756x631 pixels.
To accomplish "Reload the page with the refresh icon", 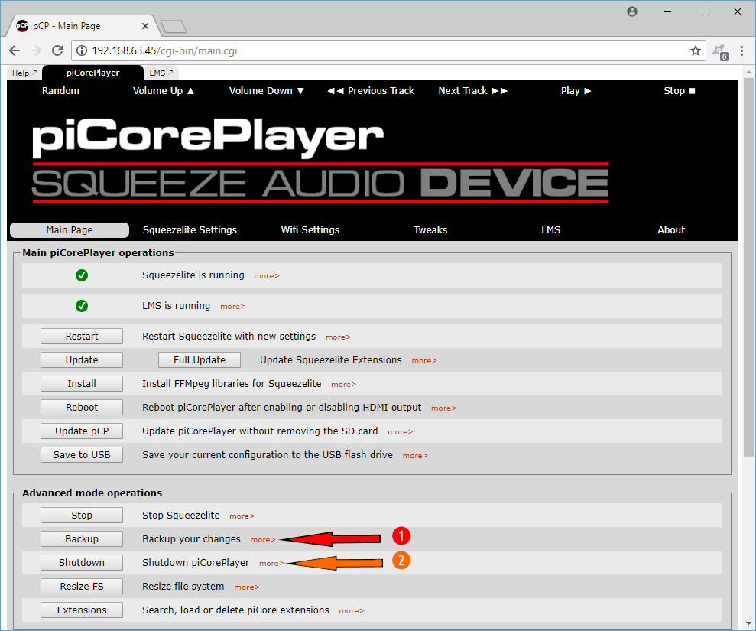I will pos(57,50).
